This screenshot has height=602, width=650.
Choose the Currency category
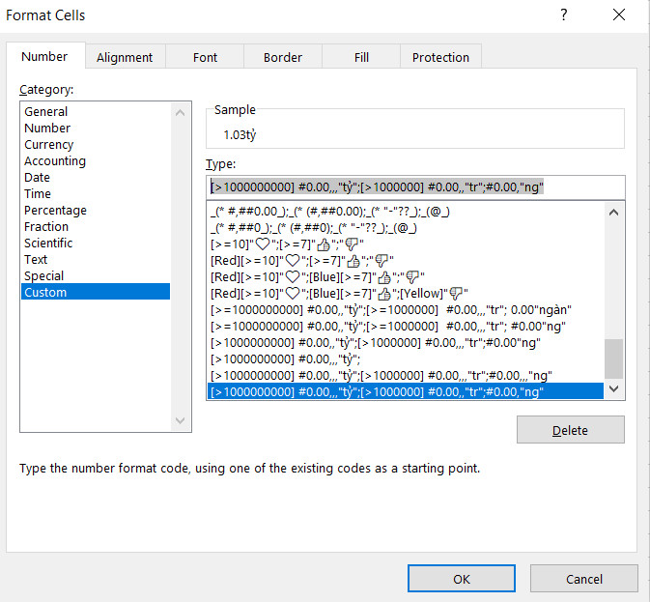point(49,145)
